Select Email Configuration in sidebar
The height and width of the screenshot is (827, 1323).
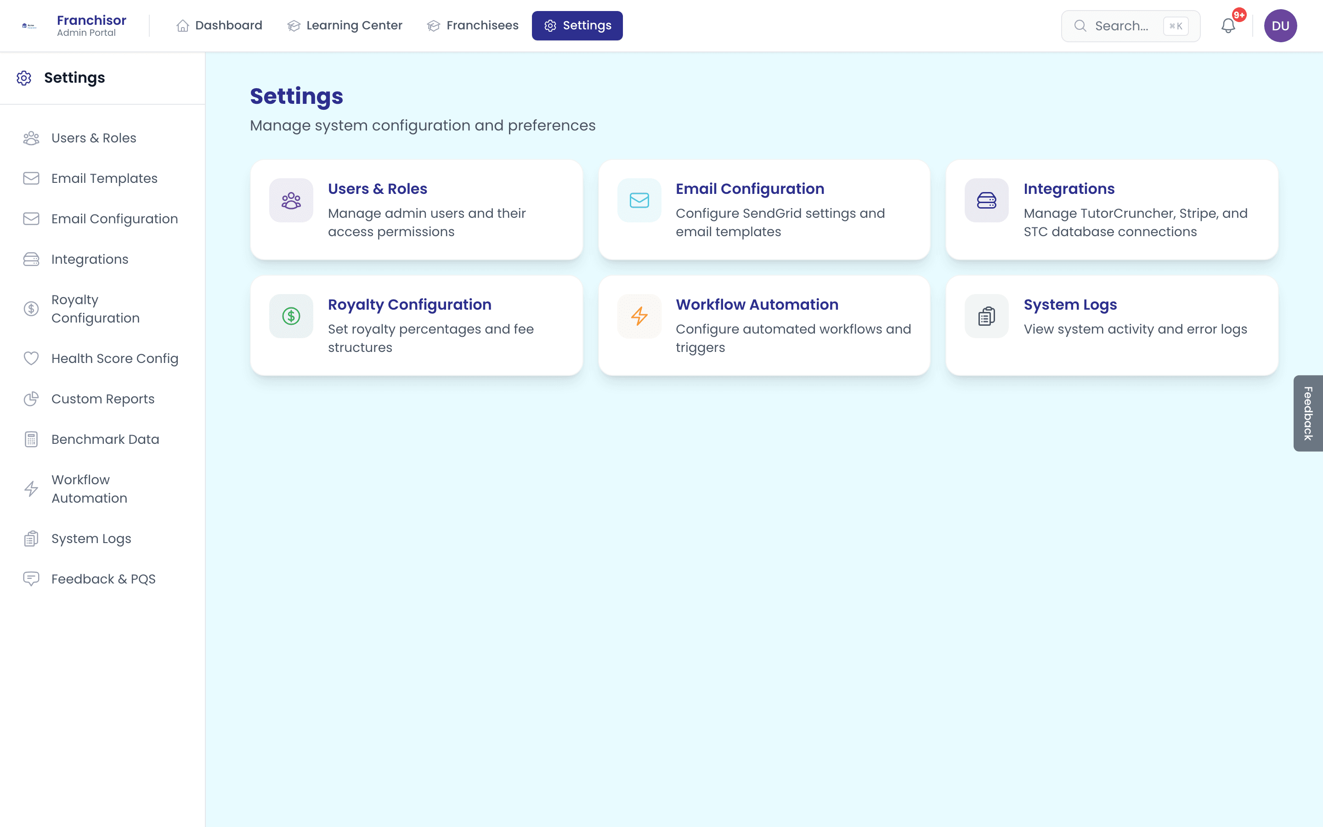click(x=103, y=219)
